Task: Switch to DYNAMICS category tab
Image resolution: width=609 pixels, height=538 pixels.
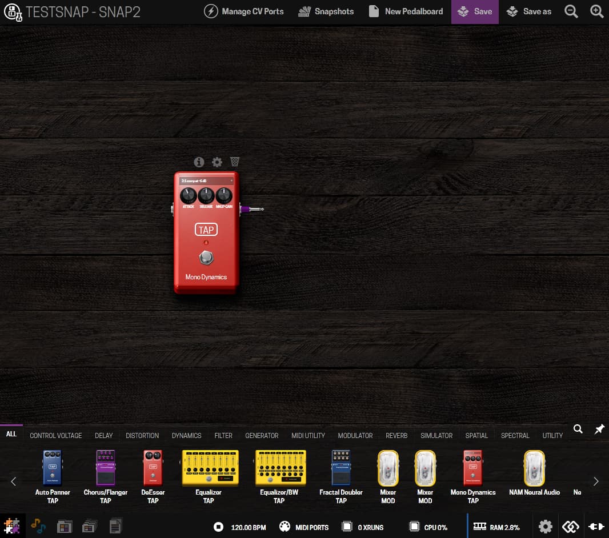Action: point(186,436)
